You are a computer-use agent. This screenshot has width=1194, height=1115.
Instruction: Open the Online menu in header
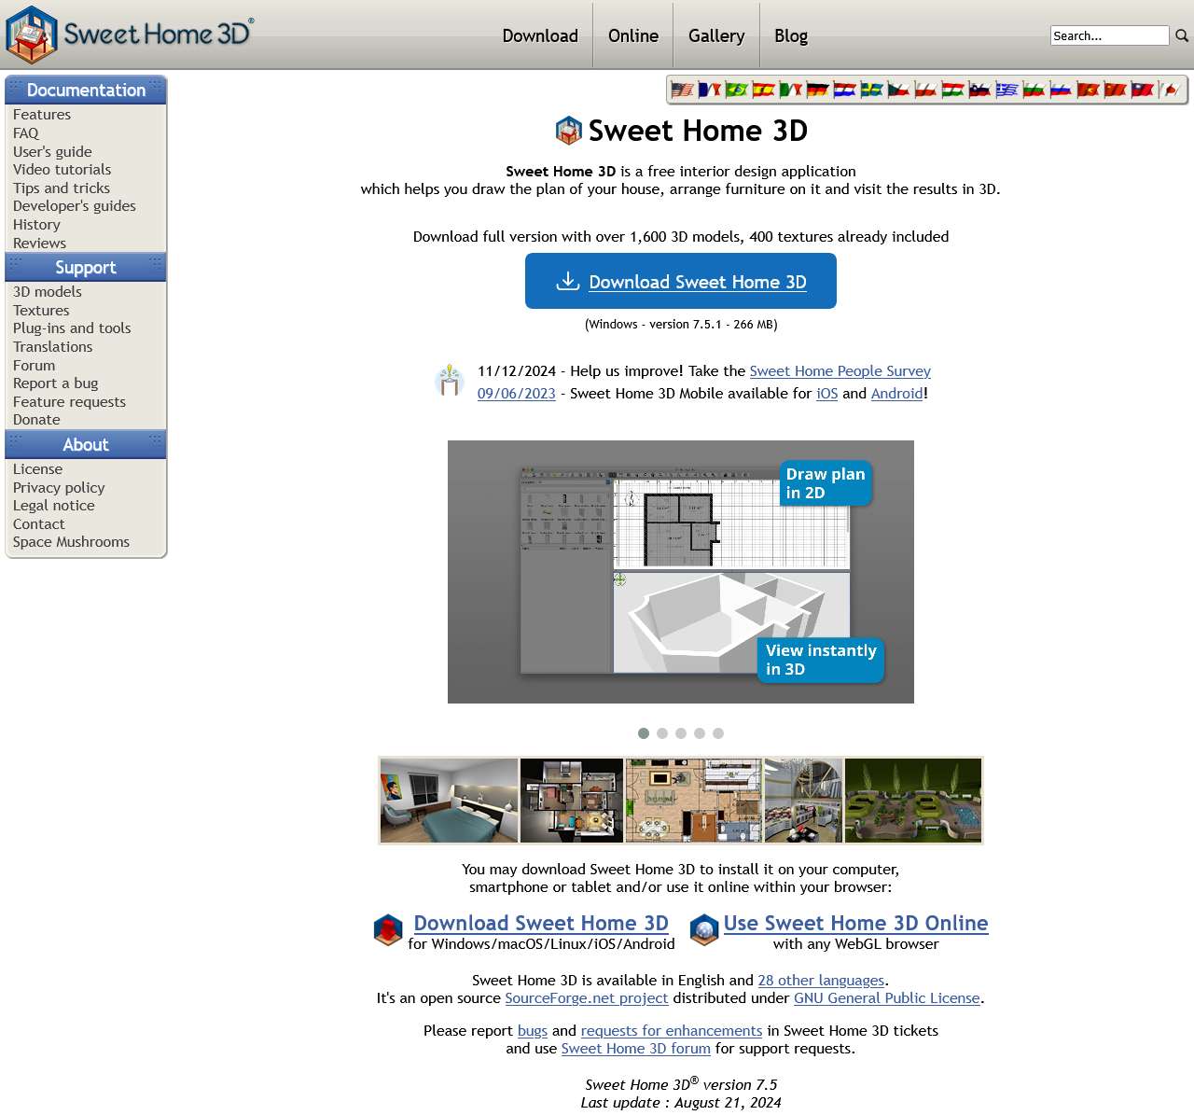(633, 35)
